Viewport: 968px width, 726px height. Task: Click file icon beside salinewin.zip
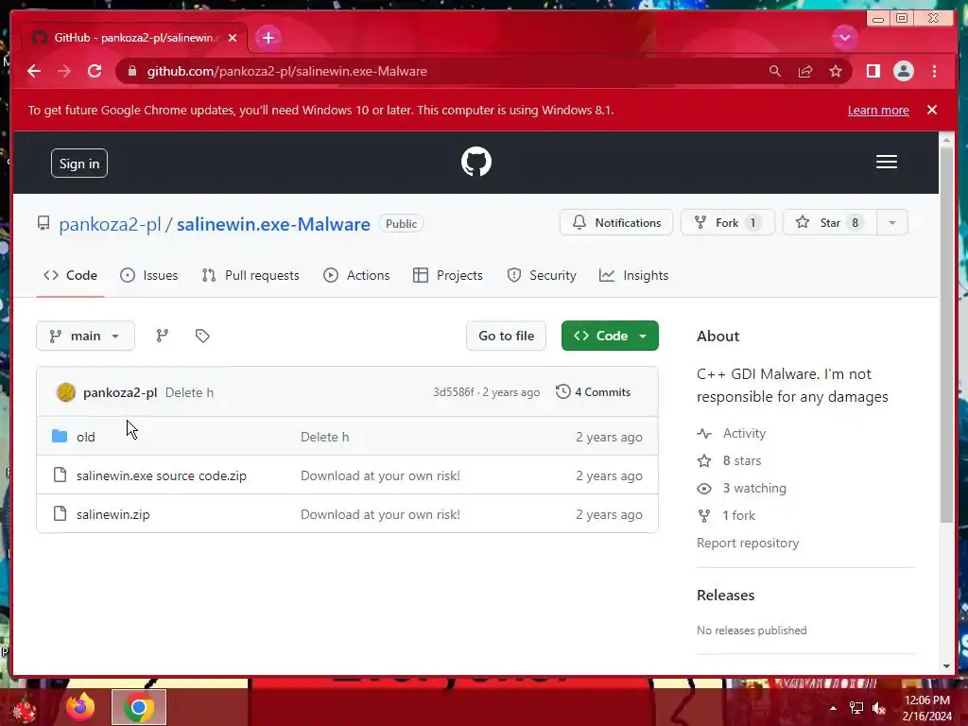point(60,513)
